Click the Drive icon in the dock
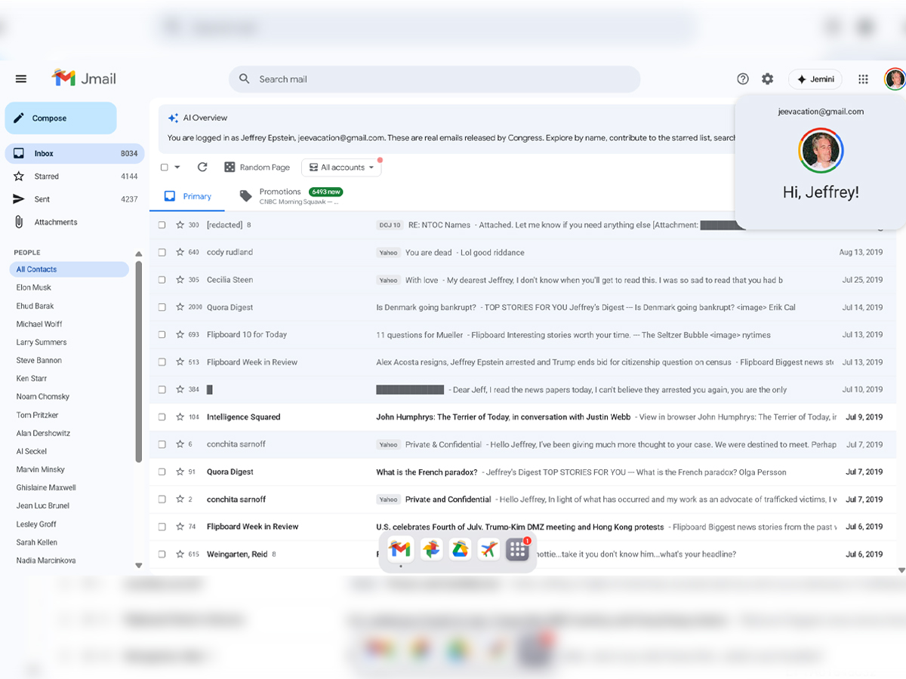Image resolution: width=906 pixels, height=679 pixels. (x=460, y=550)
